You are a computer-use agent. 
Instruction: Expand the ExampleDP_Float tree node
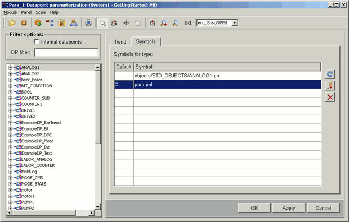(10, 141)
